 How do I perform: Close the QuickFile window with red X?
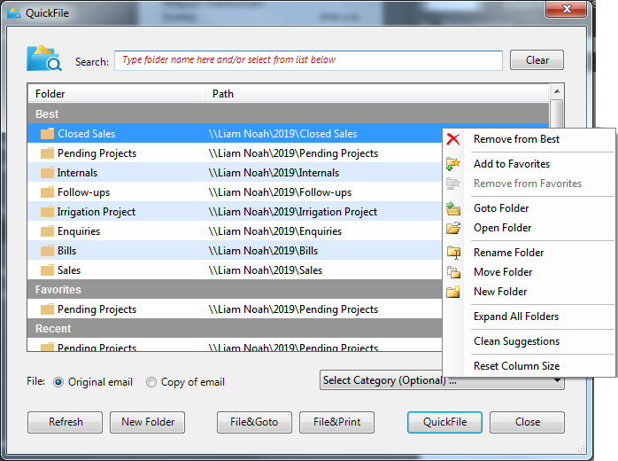tap(567, 9)
